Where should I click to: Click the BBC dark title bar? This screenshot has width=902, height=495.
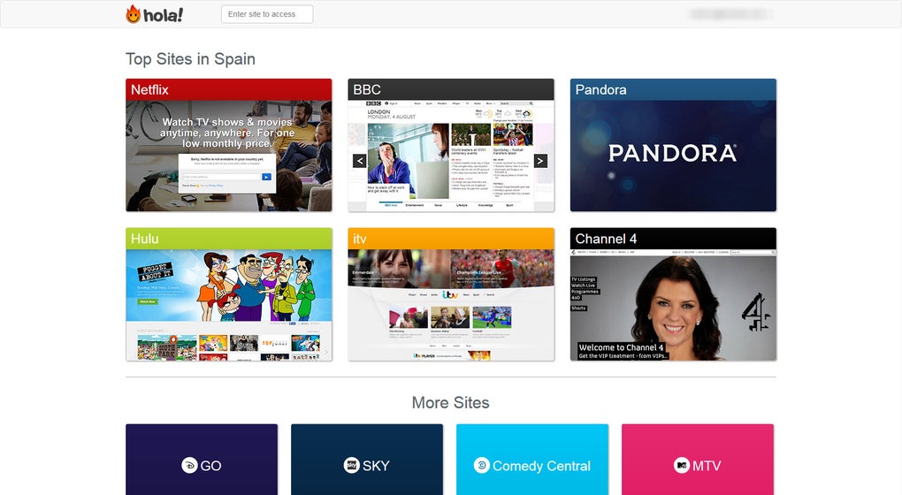coord(451,89)
